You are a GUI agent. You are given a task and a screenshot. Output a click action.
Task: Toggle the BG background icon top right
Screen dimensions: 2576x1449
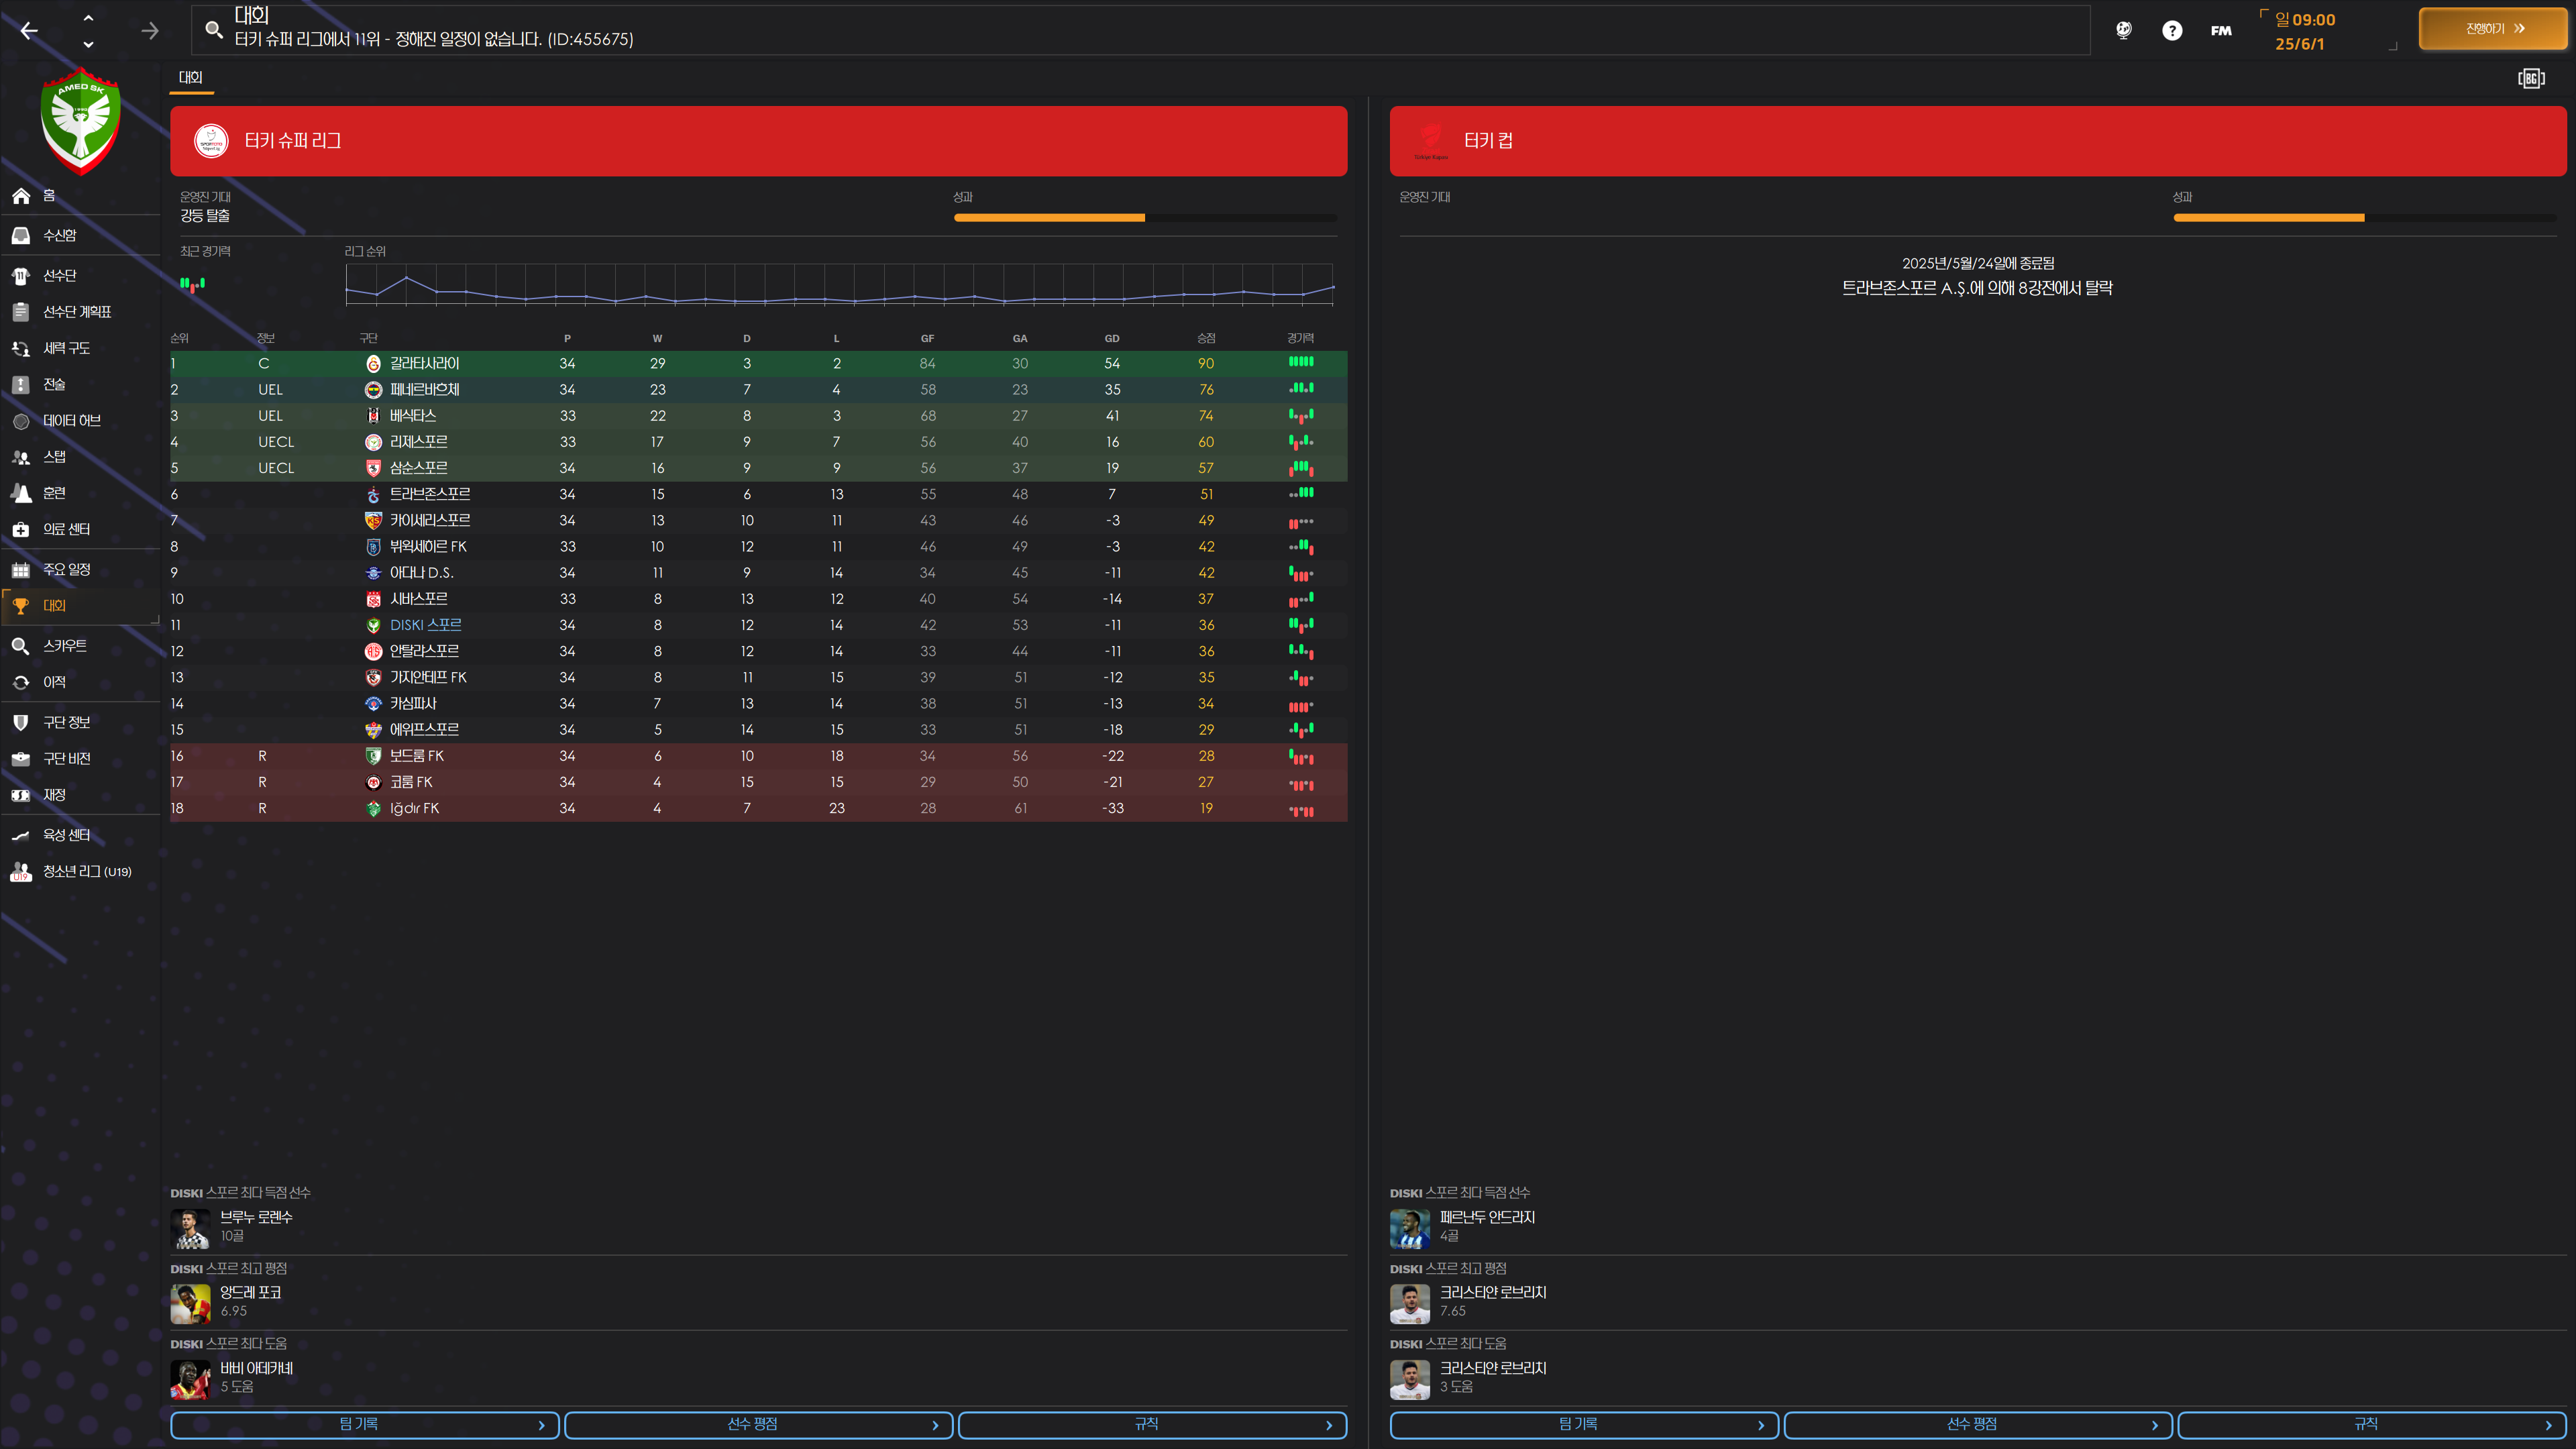2530,78
